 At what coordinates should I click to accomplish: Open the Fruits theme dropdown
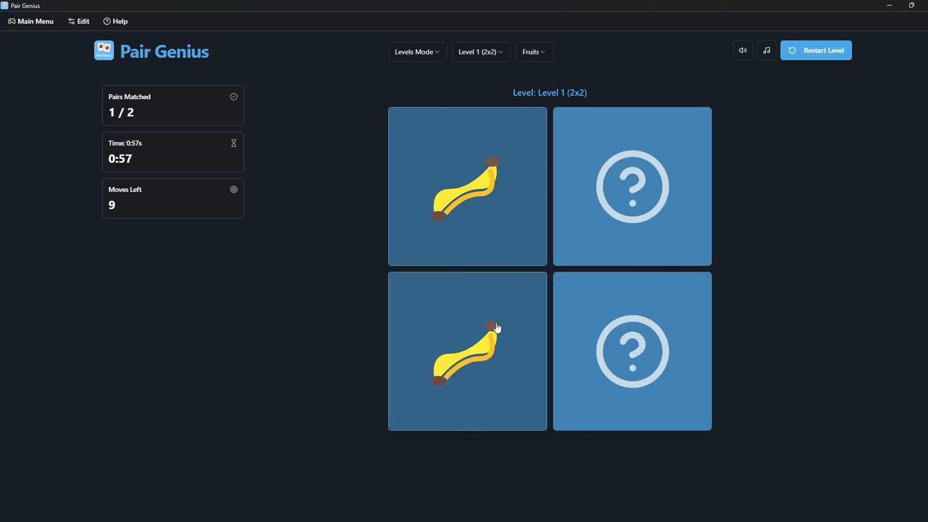click(534, 52)
